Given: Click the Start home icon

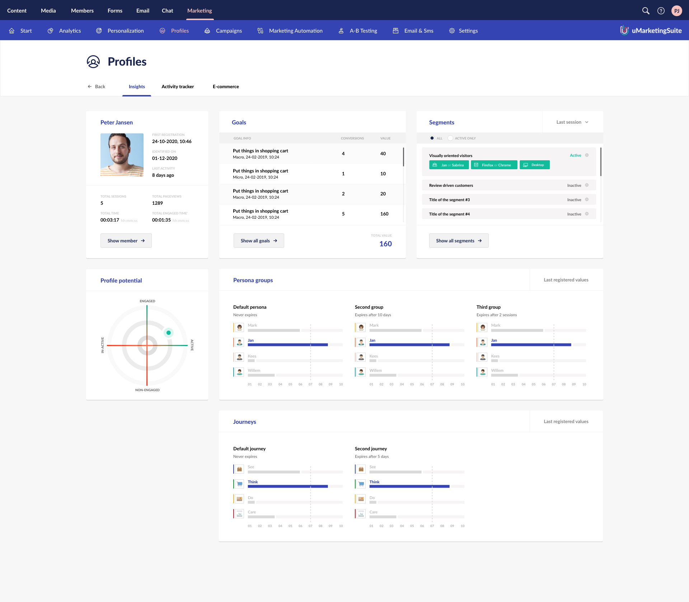Looking at the screenshot, I should click(x=12, y=31).
